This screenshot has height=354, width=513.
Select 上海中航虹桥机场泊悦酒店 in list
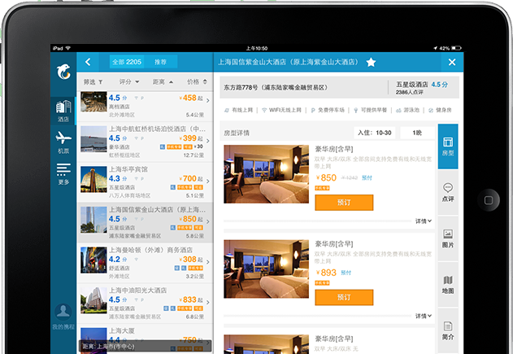coord(145,142)
